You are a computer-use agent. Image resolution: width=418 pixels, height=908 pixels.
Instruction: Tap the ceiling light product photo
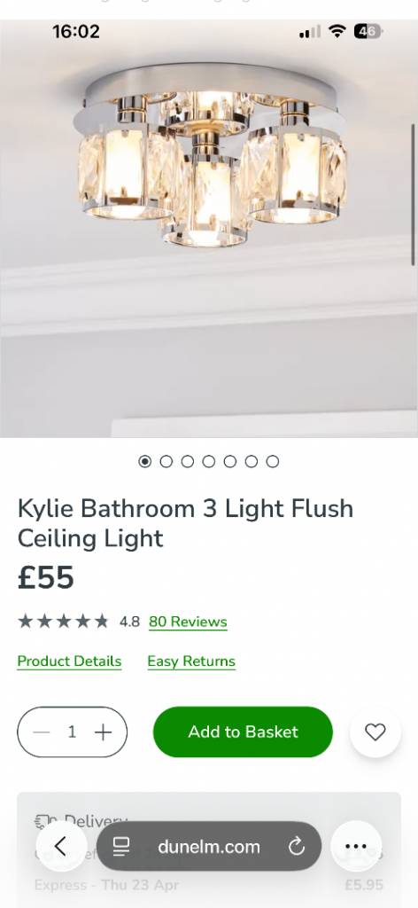click(x=209, y=229)
